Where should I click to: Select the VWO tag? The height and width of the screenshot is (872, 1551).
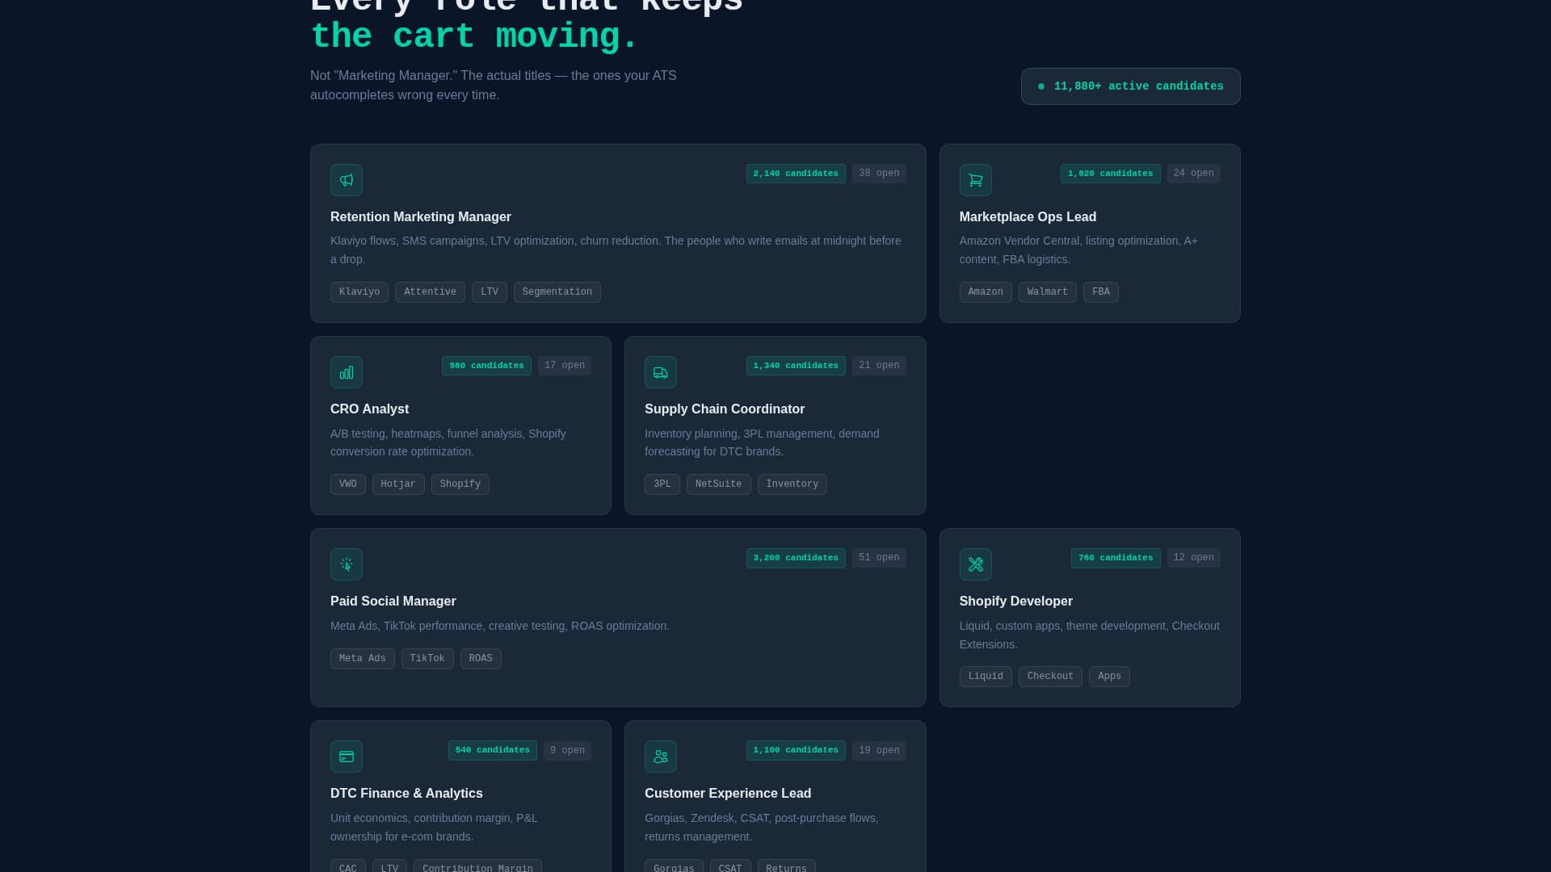(347, 484)
